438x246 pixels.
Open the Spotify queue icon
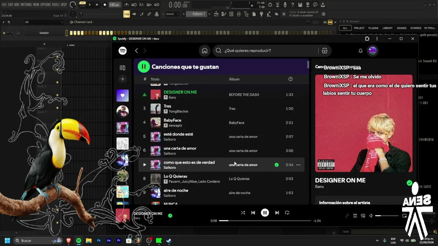[x=355, y=216]
